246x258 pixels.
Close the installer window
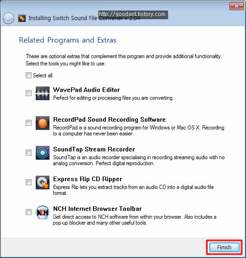236,6
